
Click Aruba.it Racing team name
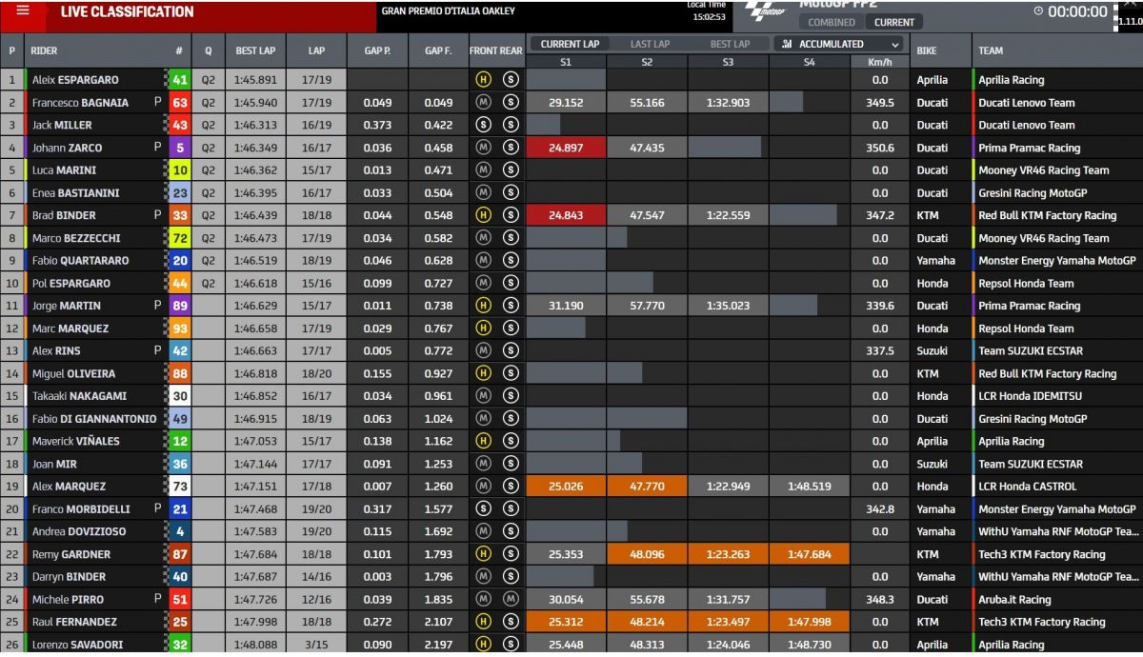[1014, 600]
